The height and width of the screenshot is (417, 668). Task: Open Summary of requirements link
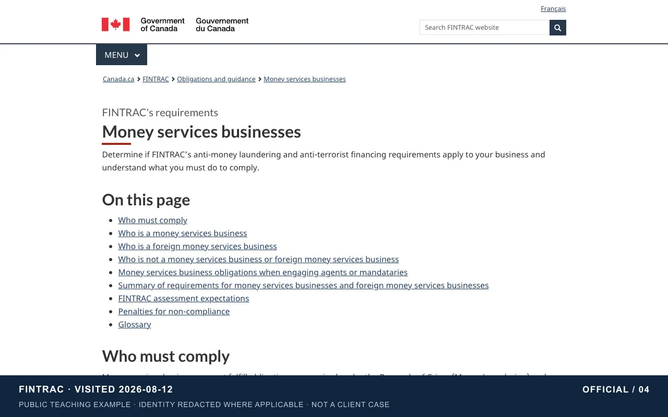click(303, 286)
